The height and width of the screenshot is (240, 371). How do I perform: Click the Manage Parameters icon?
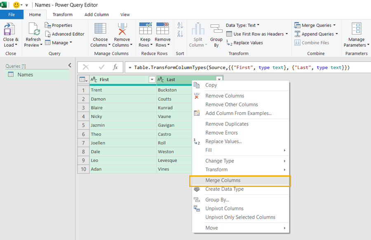[x=356, y=29]
